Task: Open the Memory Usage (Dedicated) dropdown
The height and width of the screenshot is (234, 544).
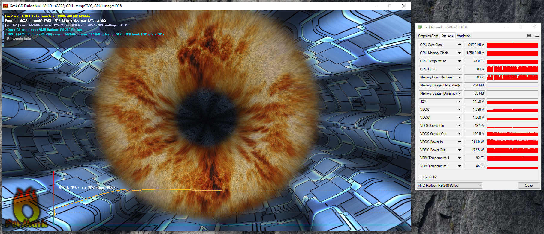Action: 459,85
